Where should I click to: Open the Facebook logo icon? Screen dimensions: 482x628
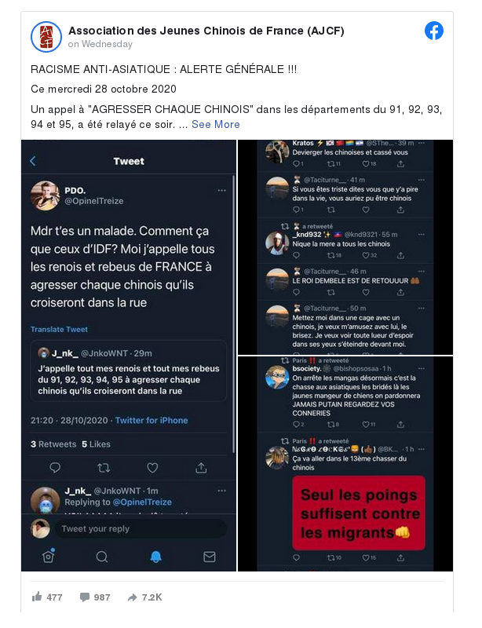coord(434,31)
